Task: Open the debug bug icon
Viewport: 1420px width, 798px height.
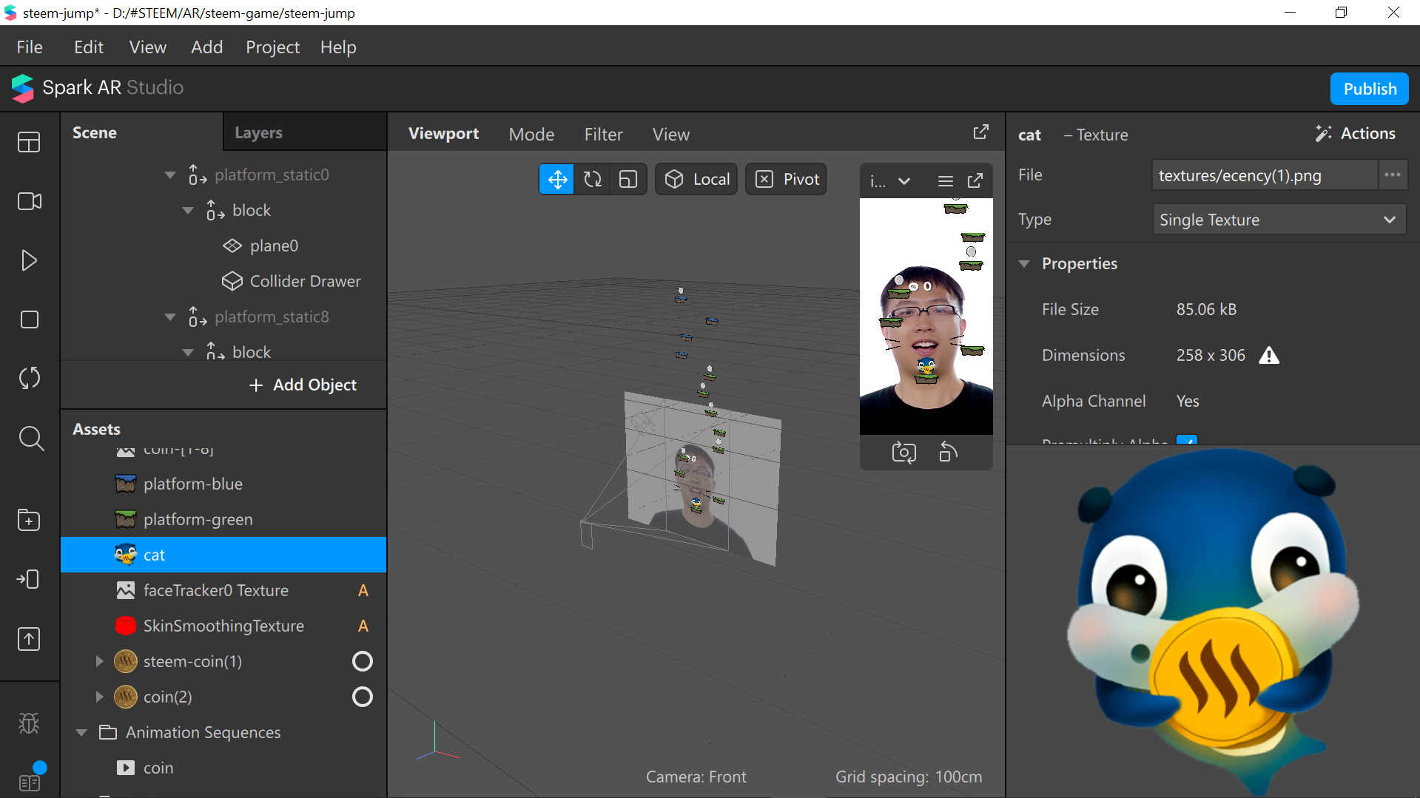Action: click(x=29, y=723)
